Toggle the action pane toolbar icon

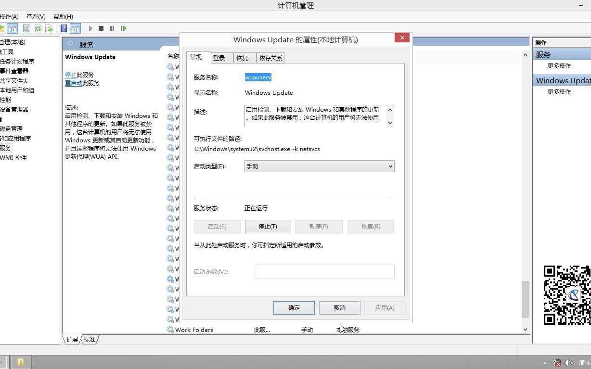tap(75, 28)
